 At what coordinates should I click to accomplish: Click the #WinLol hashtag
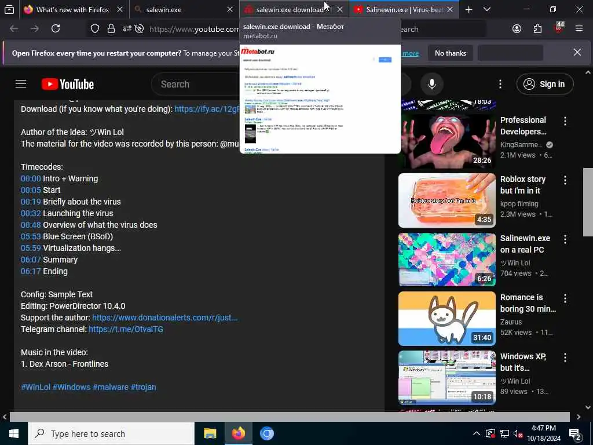pyautogui.click(x=35, y=387)
